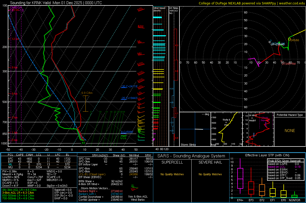Click the "-30 C=24119'" level label
Screen dimensions: 306x203
pos(129,86)
